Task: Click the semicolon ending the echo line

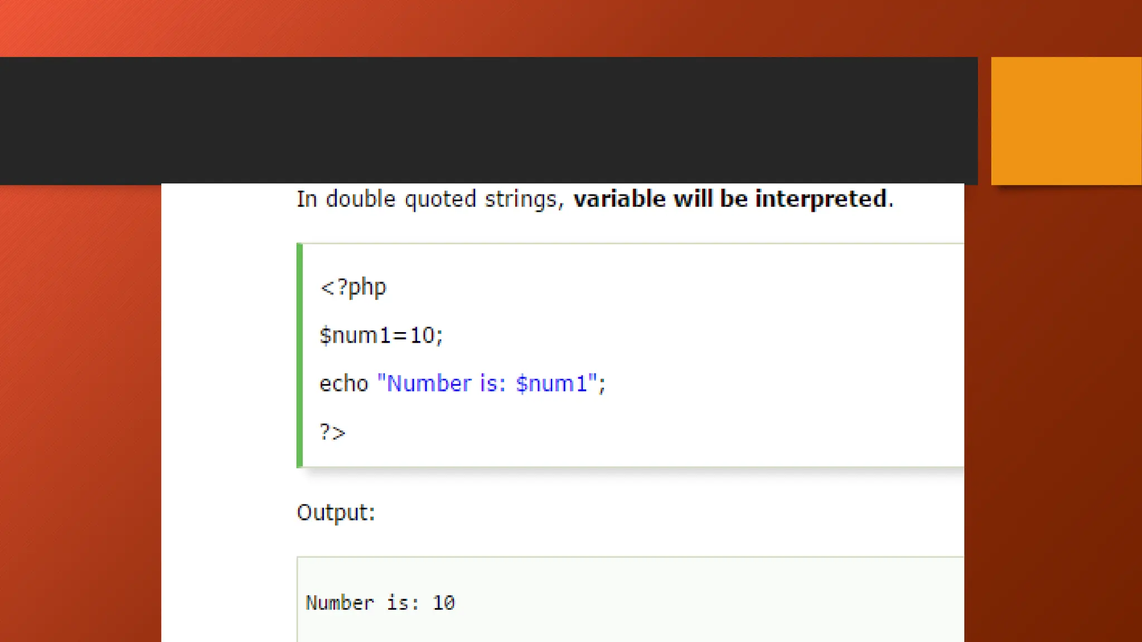Action: (x=602, y=384)
